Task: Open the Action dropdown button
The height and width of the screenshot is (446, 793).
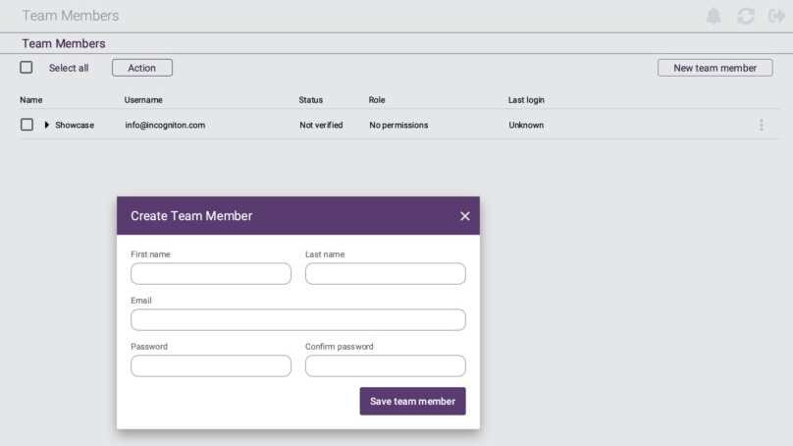Action: pyautogui.click(x=142, y=68)
